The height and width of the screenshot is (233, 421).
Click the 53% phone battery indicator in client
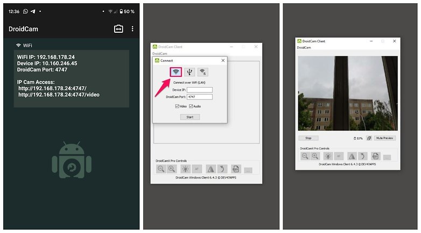(358, 139)
